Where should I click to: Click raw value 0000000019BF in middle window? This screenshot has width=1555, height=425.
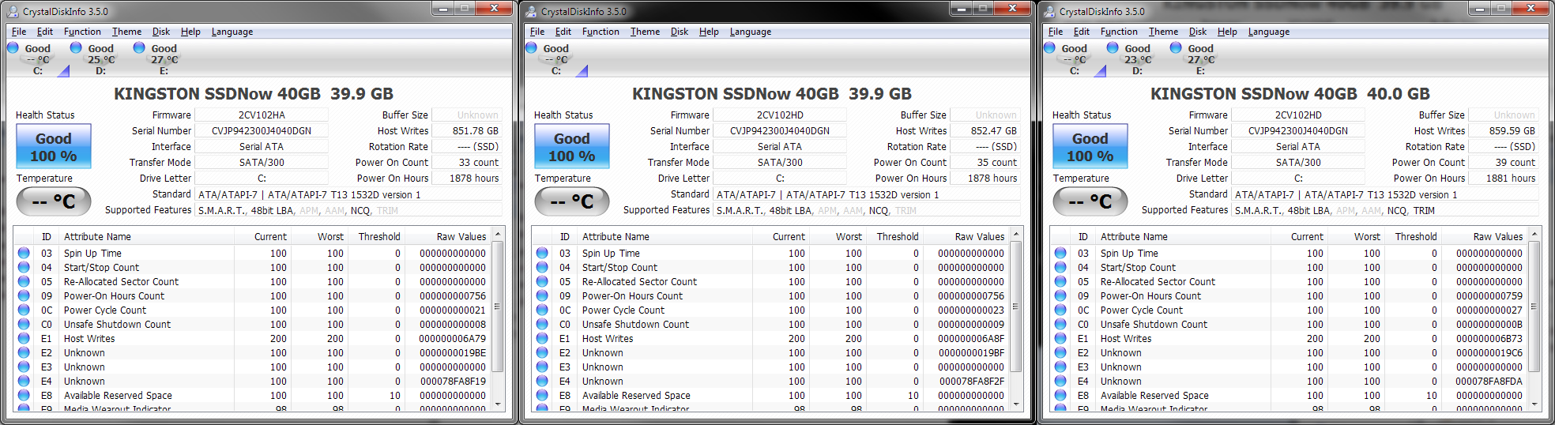971,353
